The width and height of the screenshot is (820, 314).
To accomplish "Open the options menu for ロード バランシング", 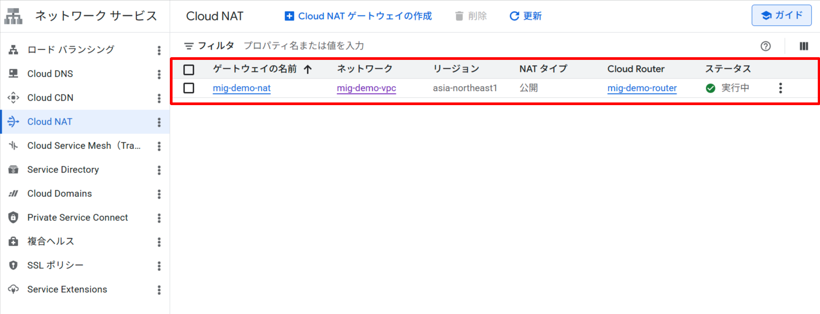I will [159, 50].
